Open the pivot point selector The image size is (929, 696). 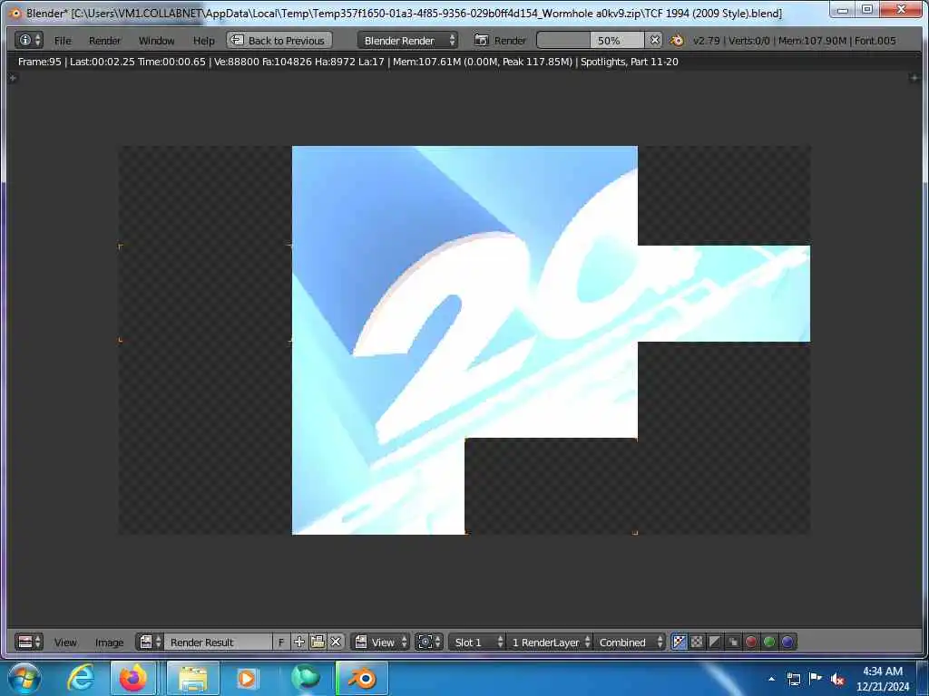click(429, 642)
